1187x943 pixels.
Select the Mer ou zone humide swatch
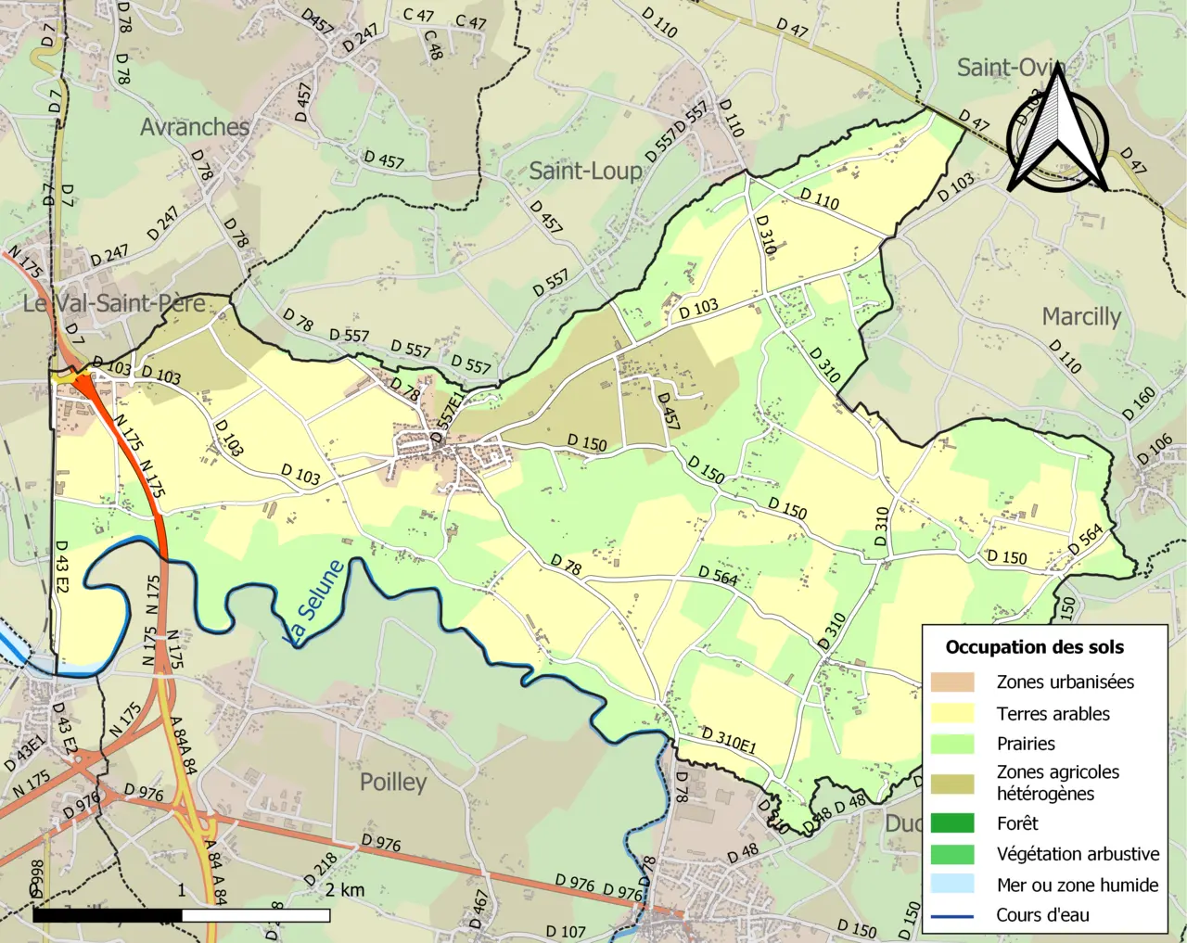click(x=952, y=885)
